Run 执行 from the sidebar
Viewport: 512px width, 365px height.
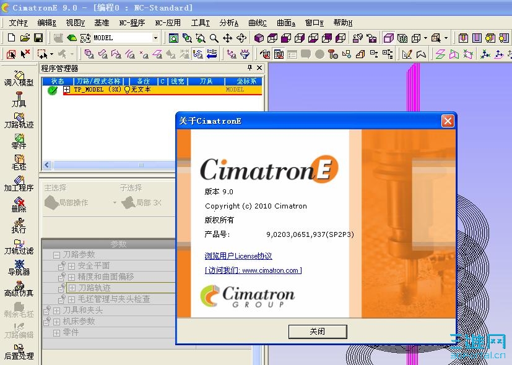coord(19,226)
